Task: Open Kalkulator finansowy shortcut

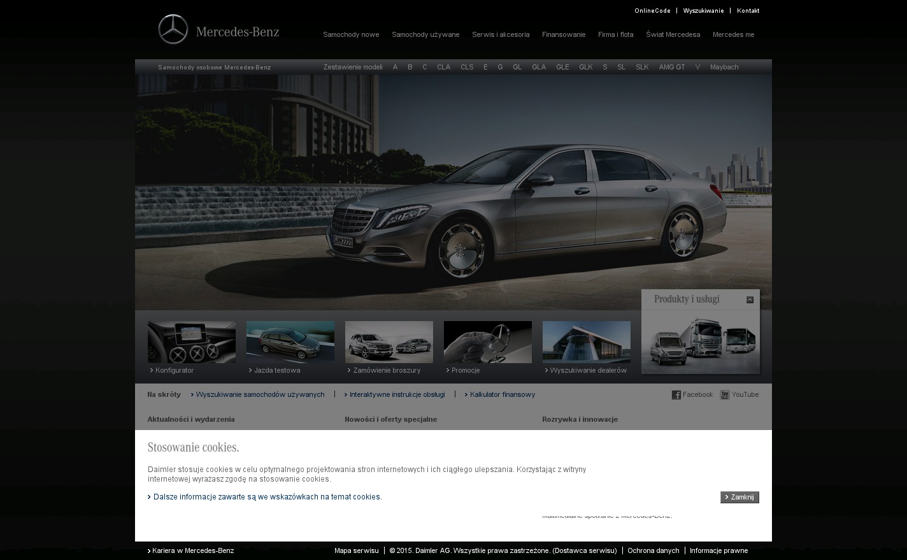Action: pyautogui.click(x=503, y=394)
